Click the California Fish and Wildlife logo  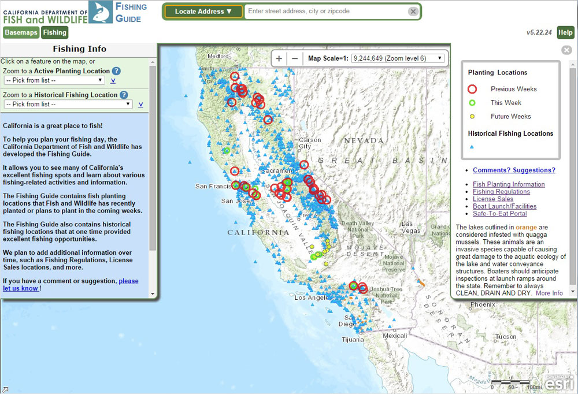click(57, 13)
